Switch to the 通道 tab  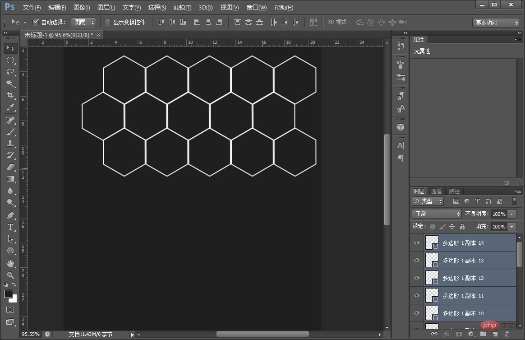point(436,191)
